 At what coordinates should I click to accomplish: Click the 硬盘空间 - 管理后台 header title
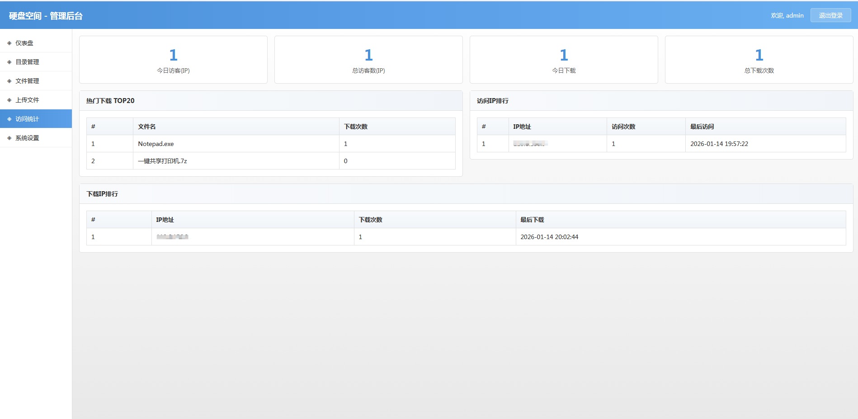tap(46, 16)
